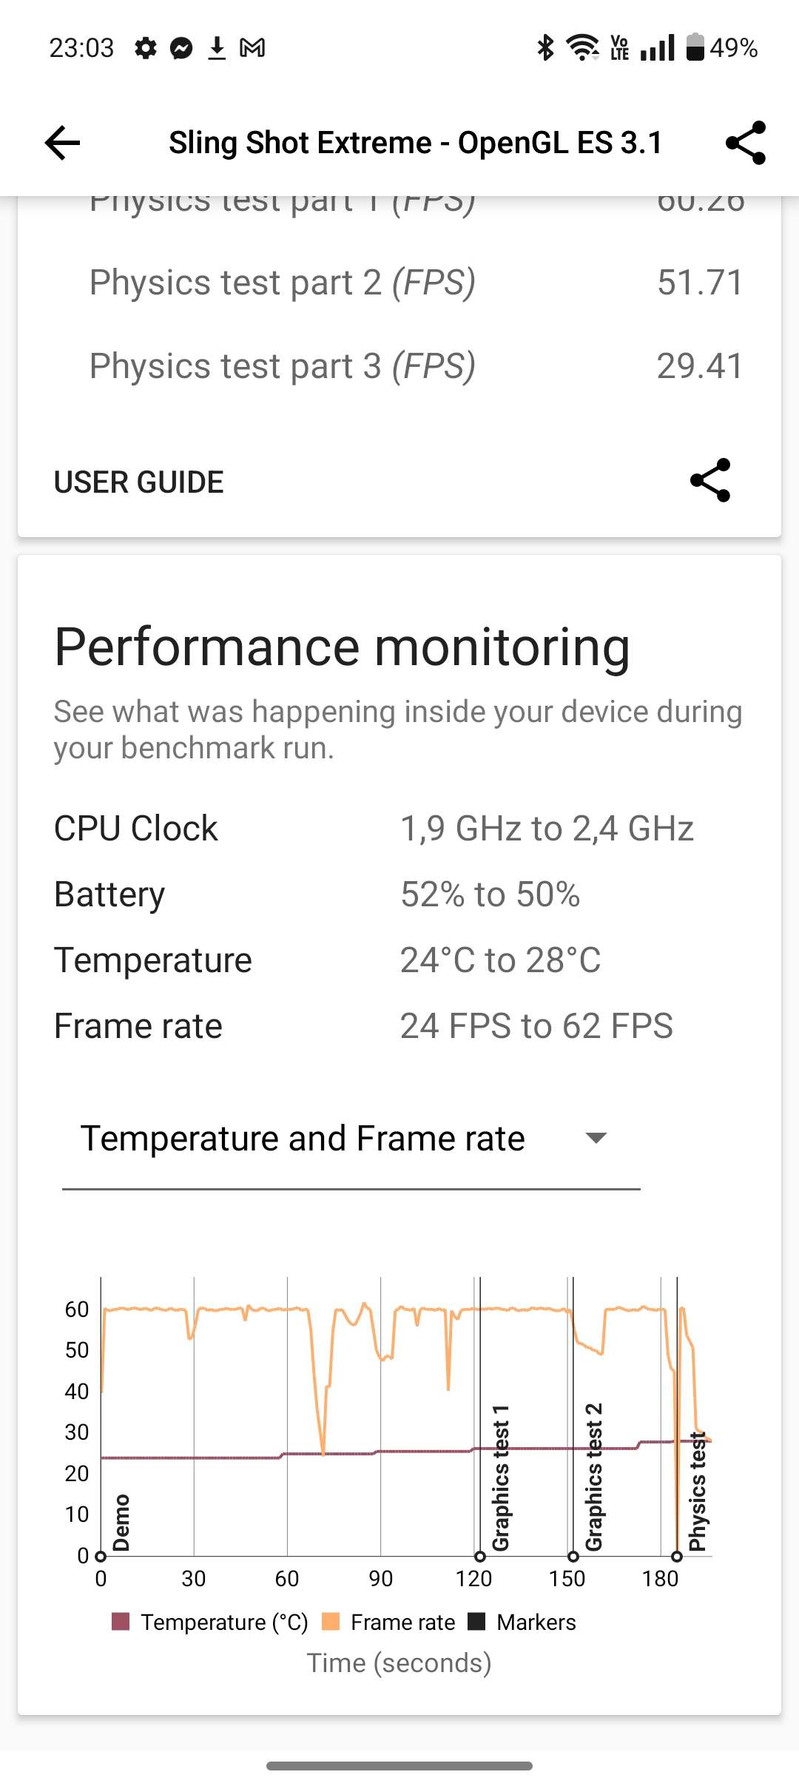Screen dimensions: 799x1786
Task: Tap the share icon in the top bar
Action: click(746, 142)
